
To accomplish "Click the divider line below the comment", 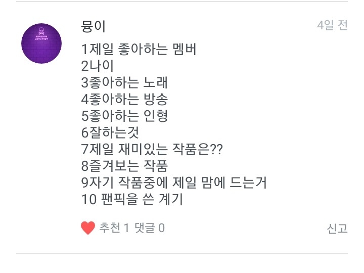I will pyautogui.click(x=182, y=253).
